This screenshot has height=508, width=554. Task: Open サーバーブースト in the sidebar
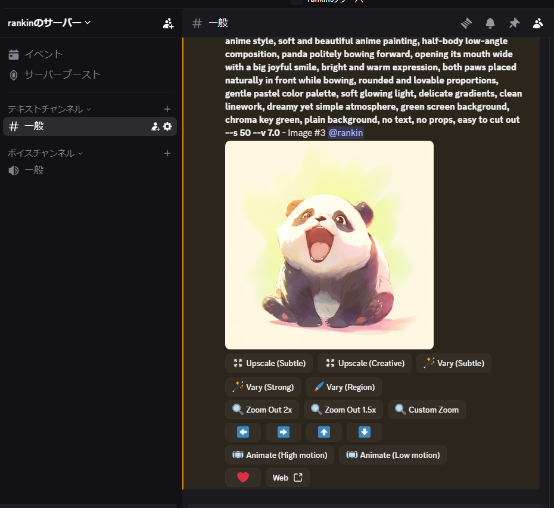[62, 75]
